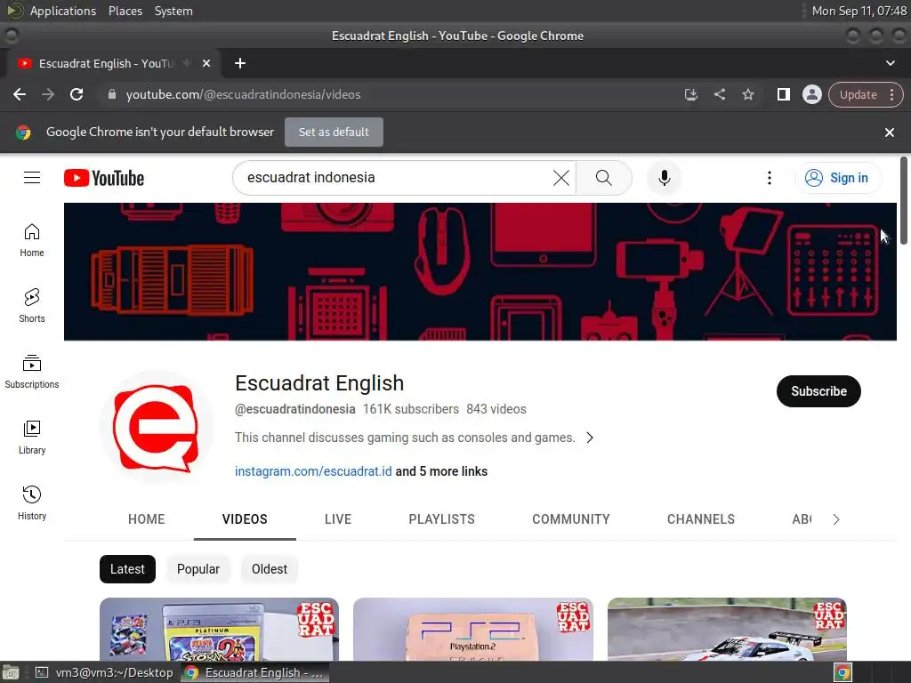Open History in the sidebar

[x=32, y=503]
